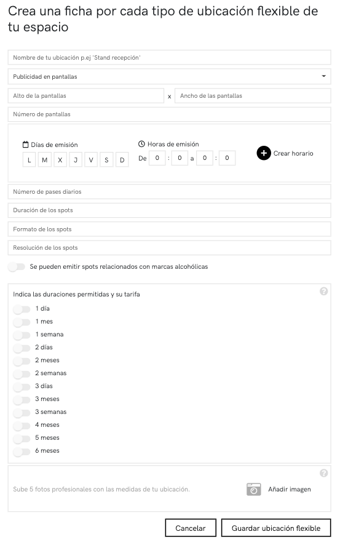The width and height of the screenshot is (340, 553).
Task: Toggle the '1 día' duration switch
Action: (22, 309)
